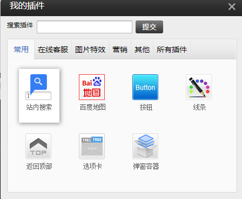This screenshot has width=242, height=199.
Task: Close the 我的插件 dialog
Action: pos(232,7)
